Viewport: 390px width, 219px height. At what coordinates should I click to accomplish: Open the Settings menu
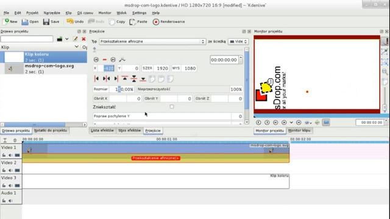[x=139, y=13]
